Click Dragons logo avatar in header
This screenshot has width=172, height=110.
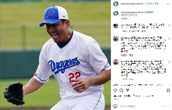(x=116, y=4)
